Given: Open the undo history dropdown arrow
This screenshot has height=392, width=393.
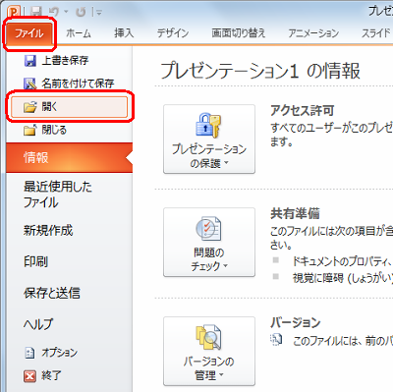Looking at the screenshot, I should pos(66,12).
